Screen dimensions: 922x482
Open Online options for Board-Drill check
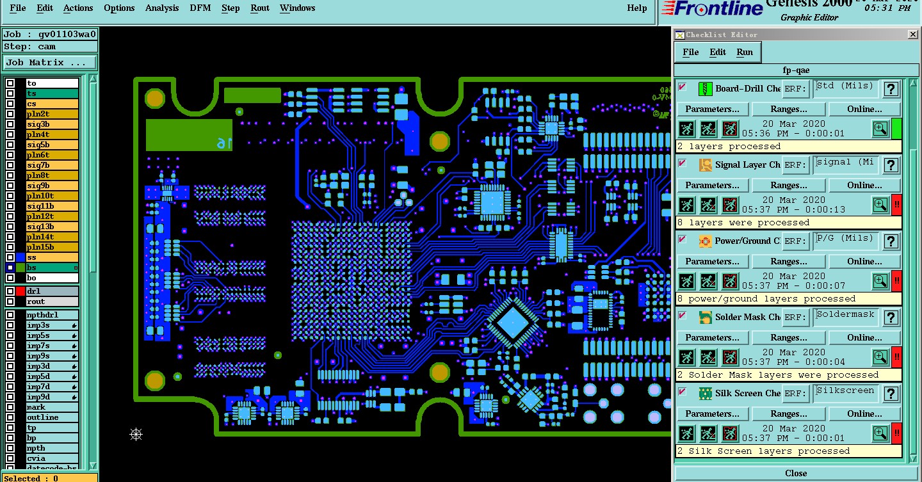coord(864,109)
